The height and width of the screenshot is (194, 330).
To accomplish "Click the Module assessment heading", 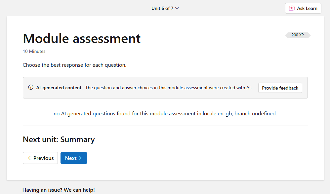I will [82, 39].
